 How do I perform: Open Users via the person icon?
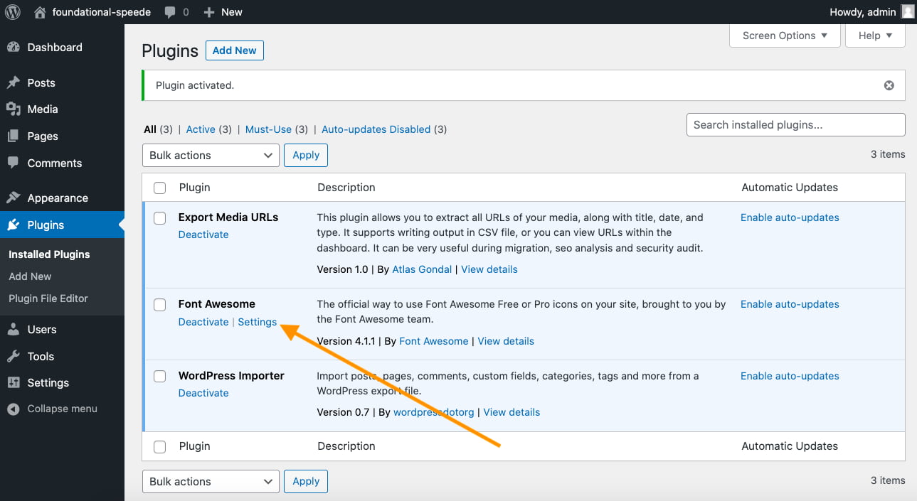tap(16, 329)
